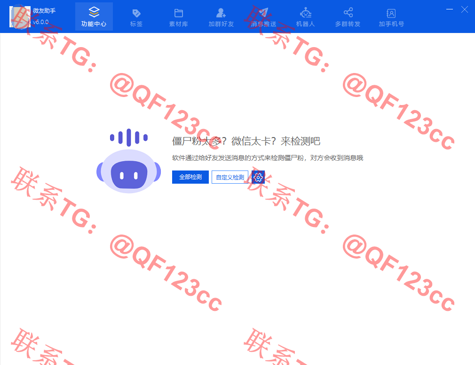Open the 素材库 tab
Viewport: 475px width, 365px height.
tap(179, 16)
